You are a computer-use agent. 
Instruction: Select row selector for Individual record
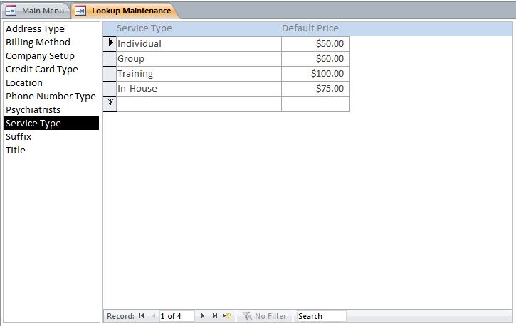(x=110, y=43)
